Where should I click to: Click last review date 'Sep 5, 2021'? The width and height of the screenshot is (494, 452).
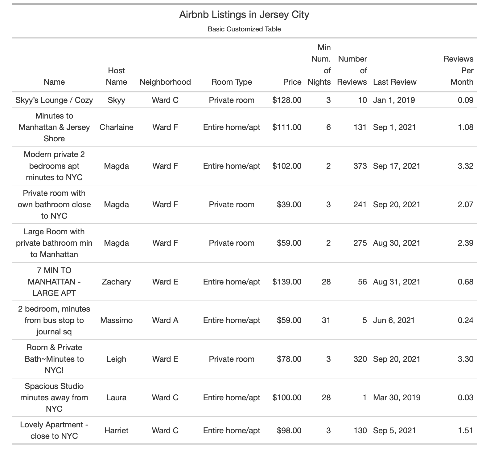click(394, 430)
